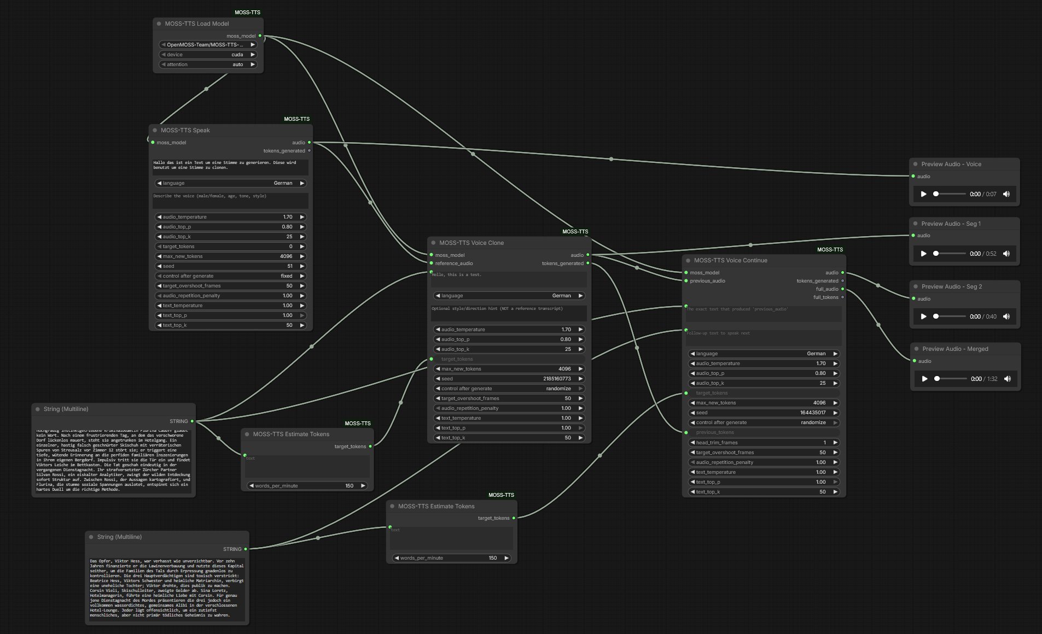The width and height of the screenshot is (1042, 634).
Task: Mute volume on Preview Audio - Seg 2
Action: point(1006,316)
